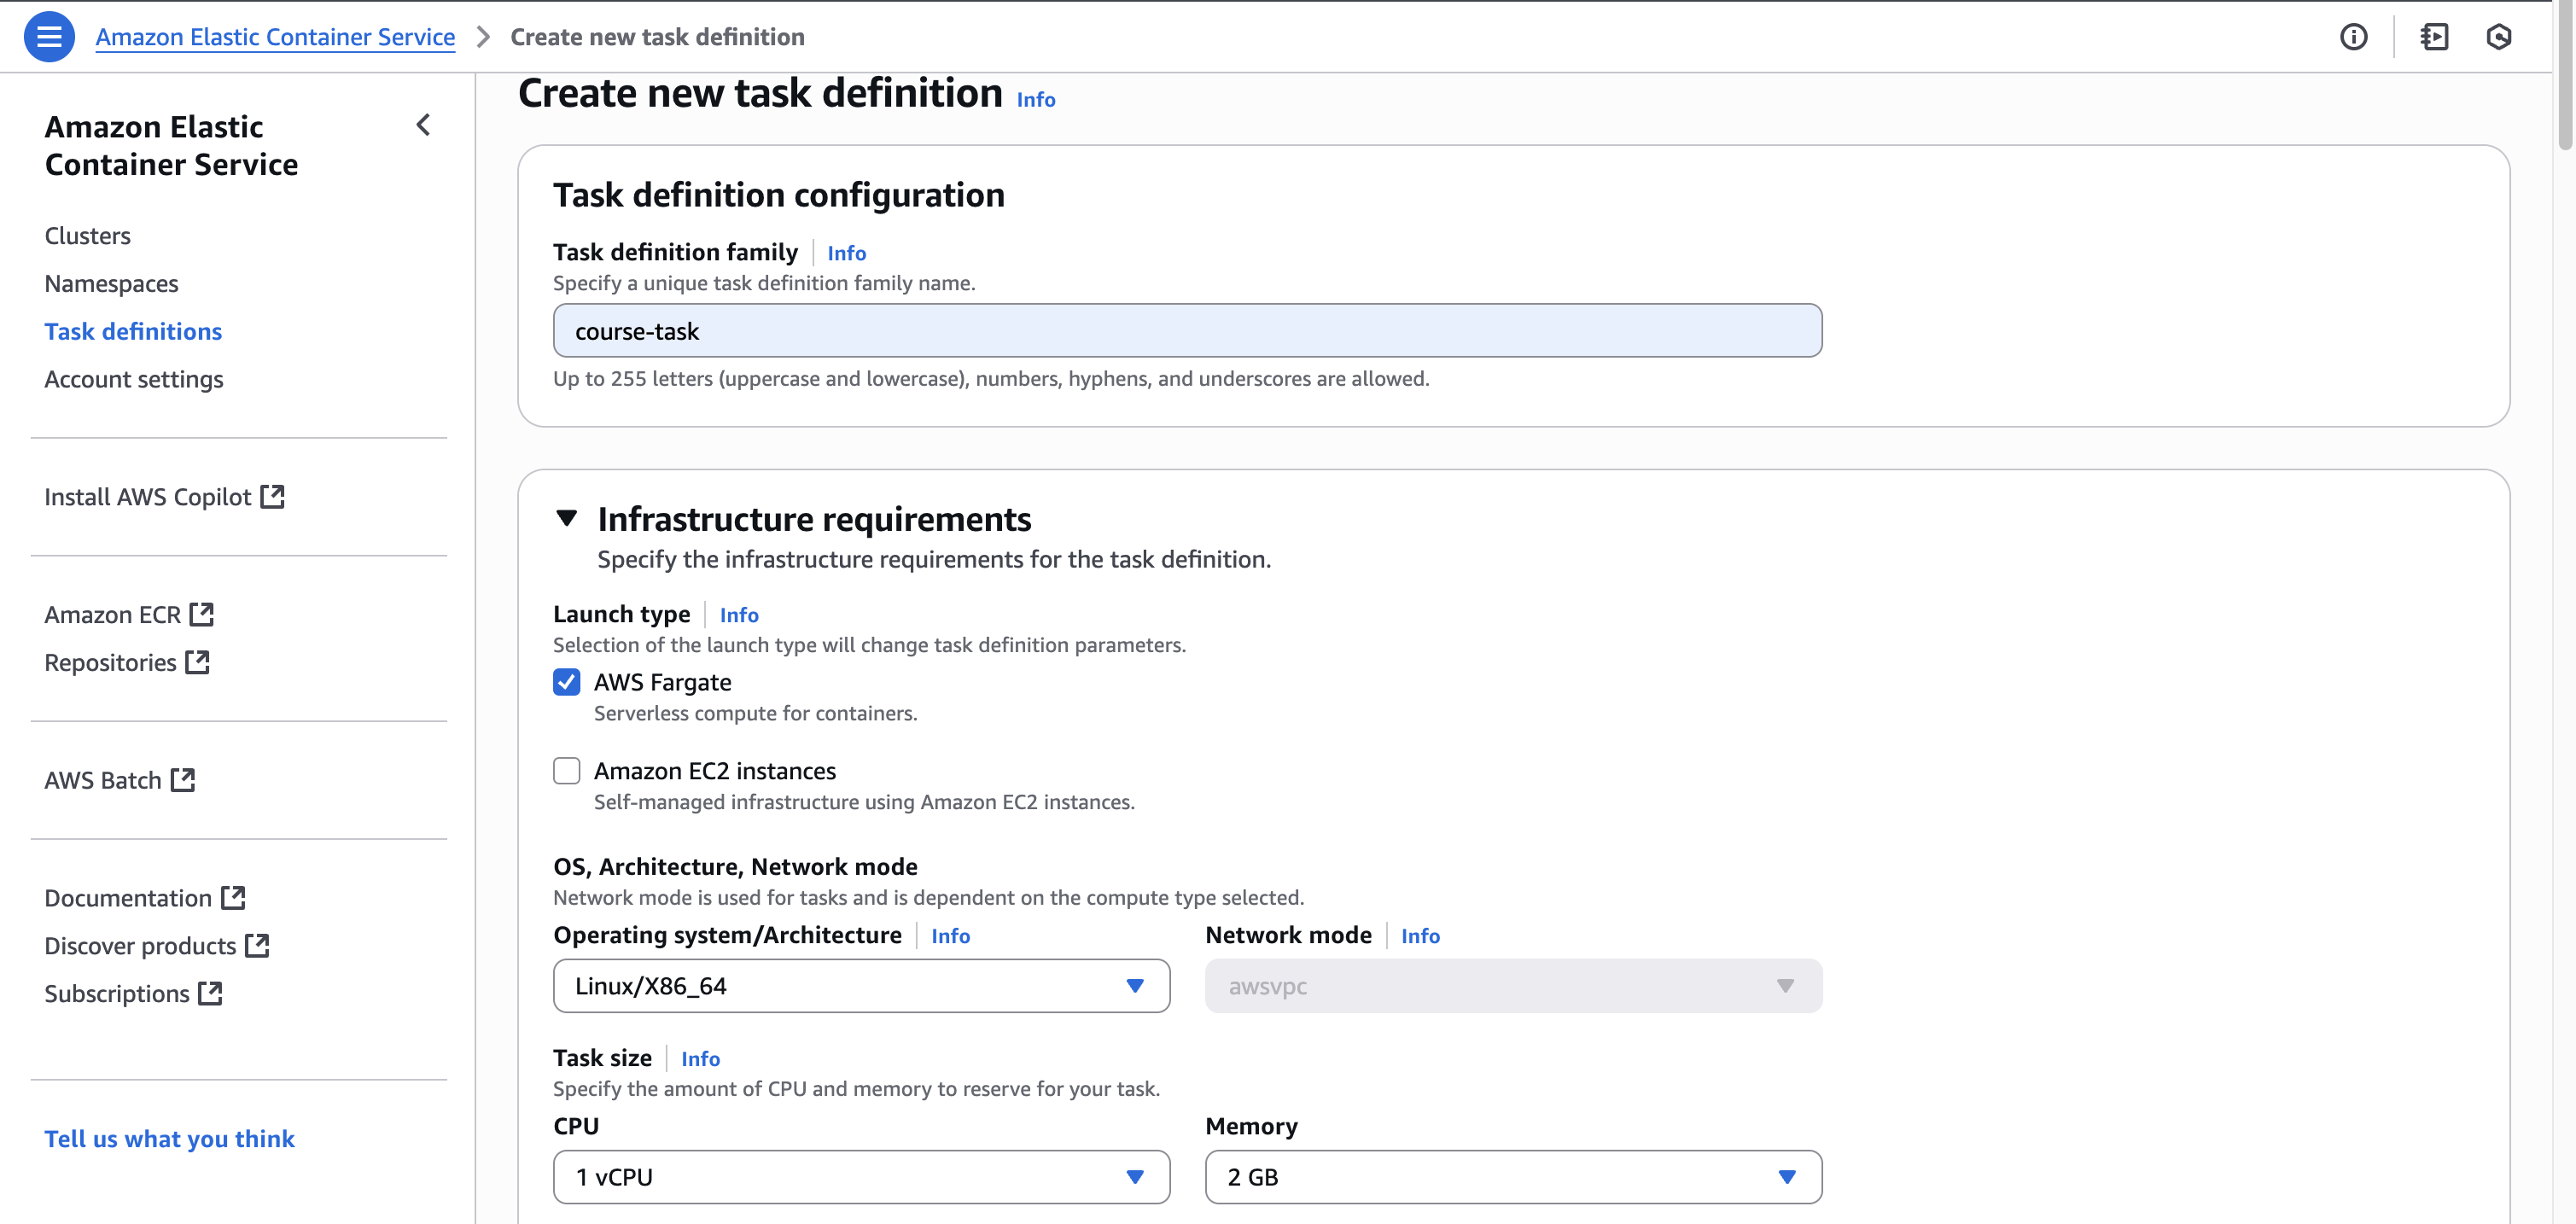Collapse the side navigation with chevron arrow
This screenshot has width=2576, height=1224.
click(423, 125)
